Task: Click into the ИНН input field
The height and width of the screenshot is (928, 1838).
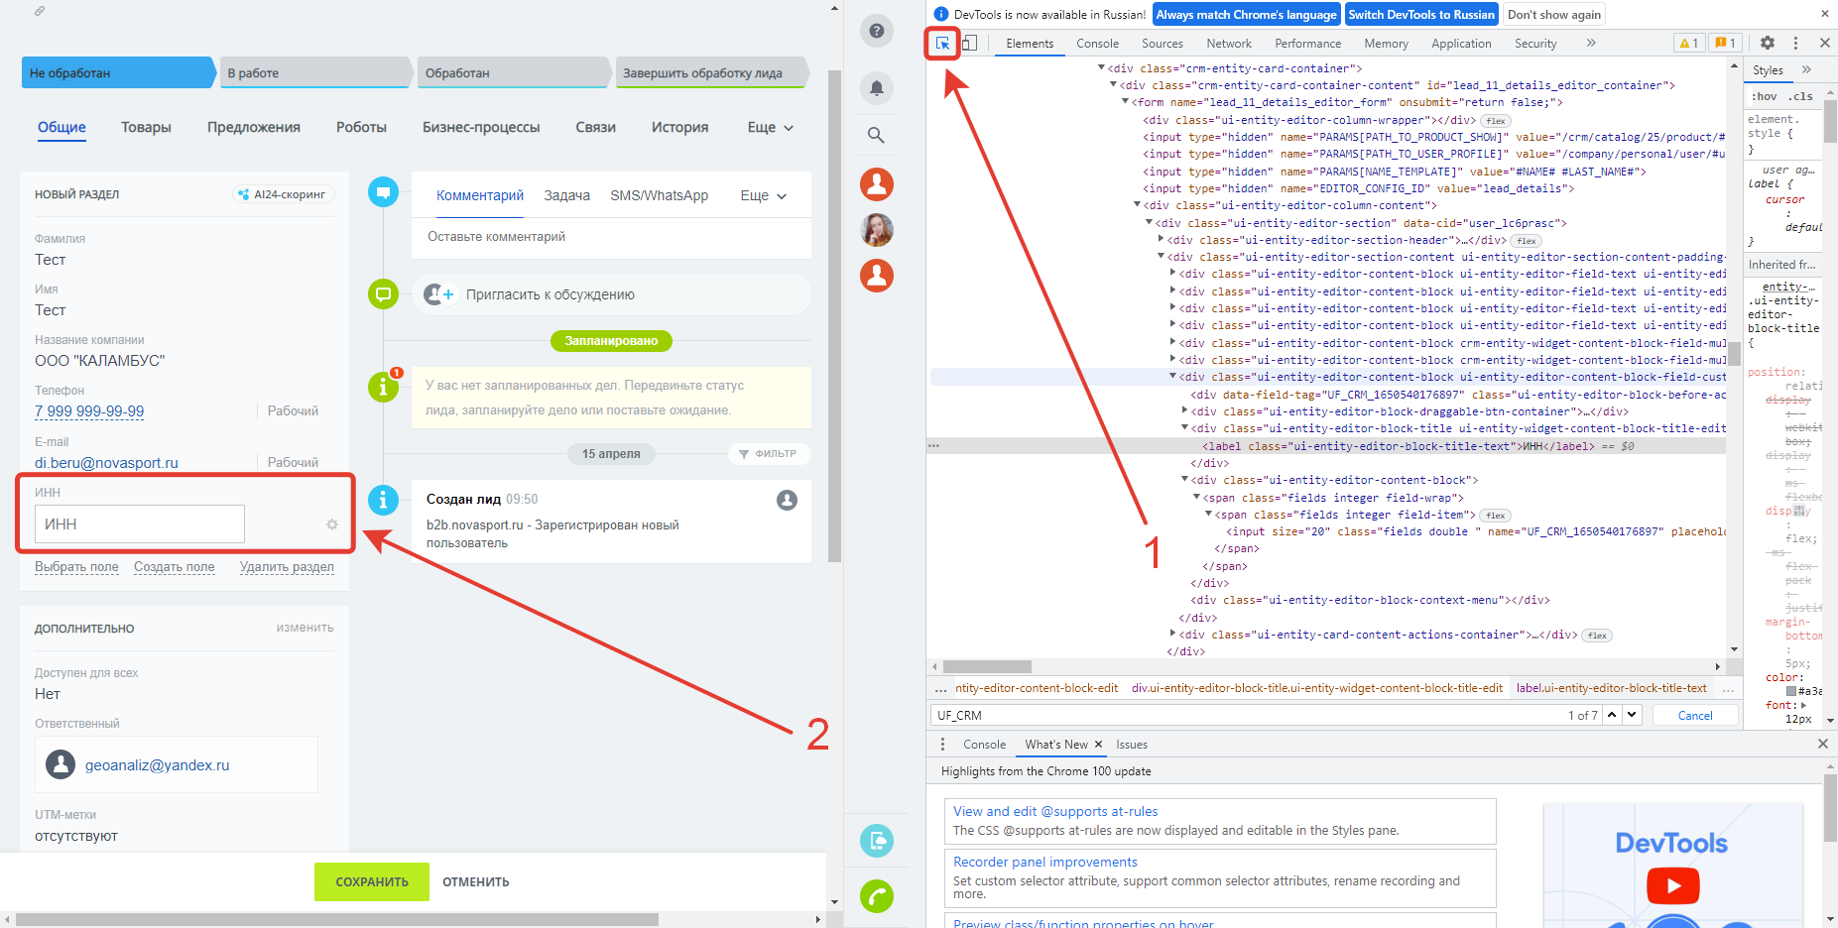Action: [140, 524]
